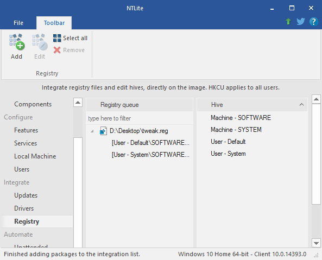This screenshot has width=322, height=260.
Task: Select the D:\Desktop\tweak.reg entry
Action: pos(139,131)
